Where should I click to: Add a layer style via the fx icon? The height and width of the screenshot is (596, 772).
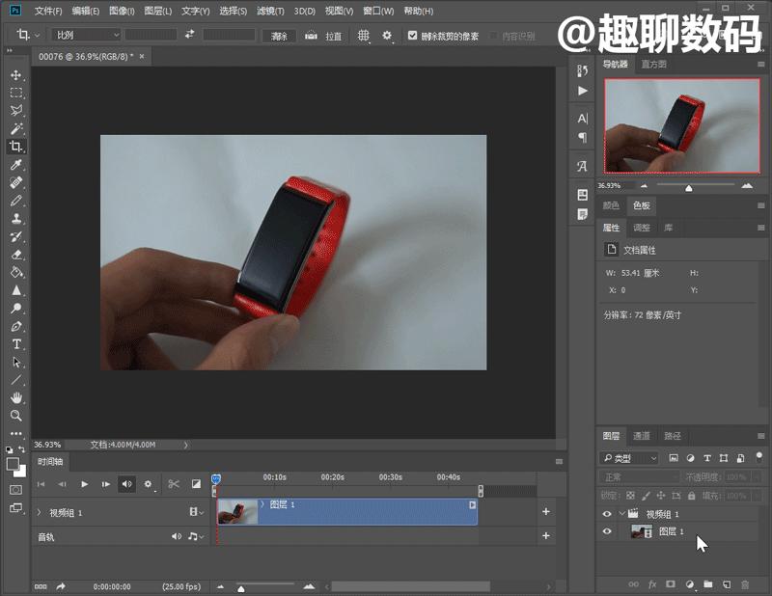[654, 584]
